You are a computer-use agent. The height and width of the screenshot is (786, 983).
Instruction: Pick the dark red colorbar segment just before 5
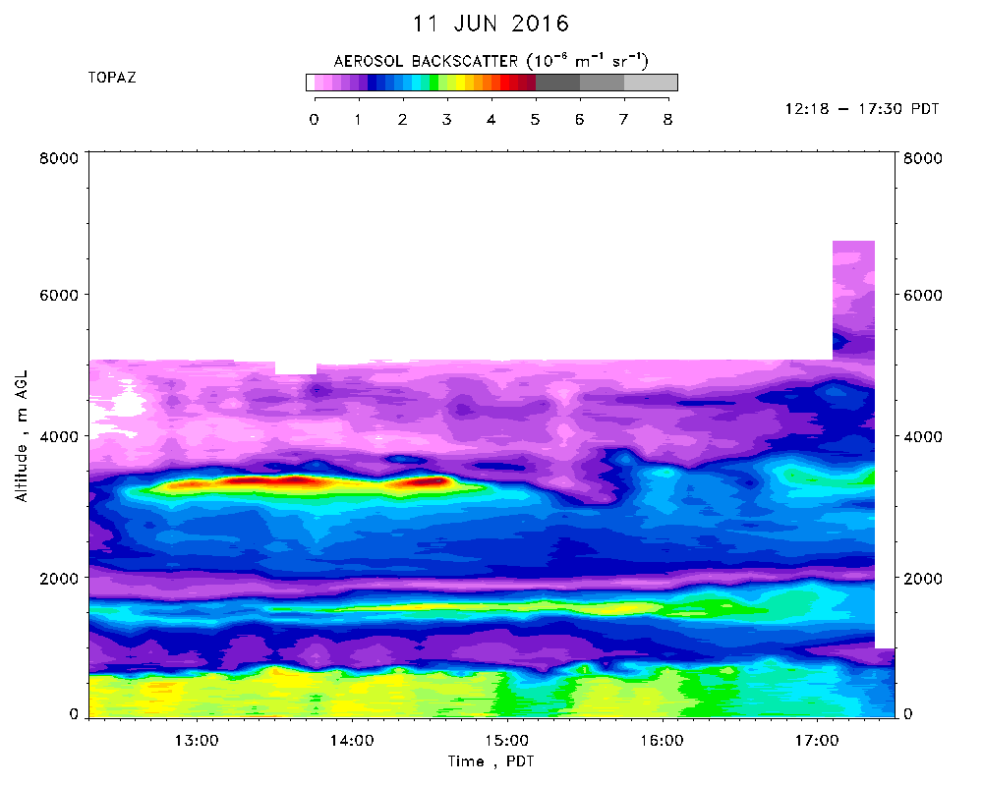[x=531, y=83]
